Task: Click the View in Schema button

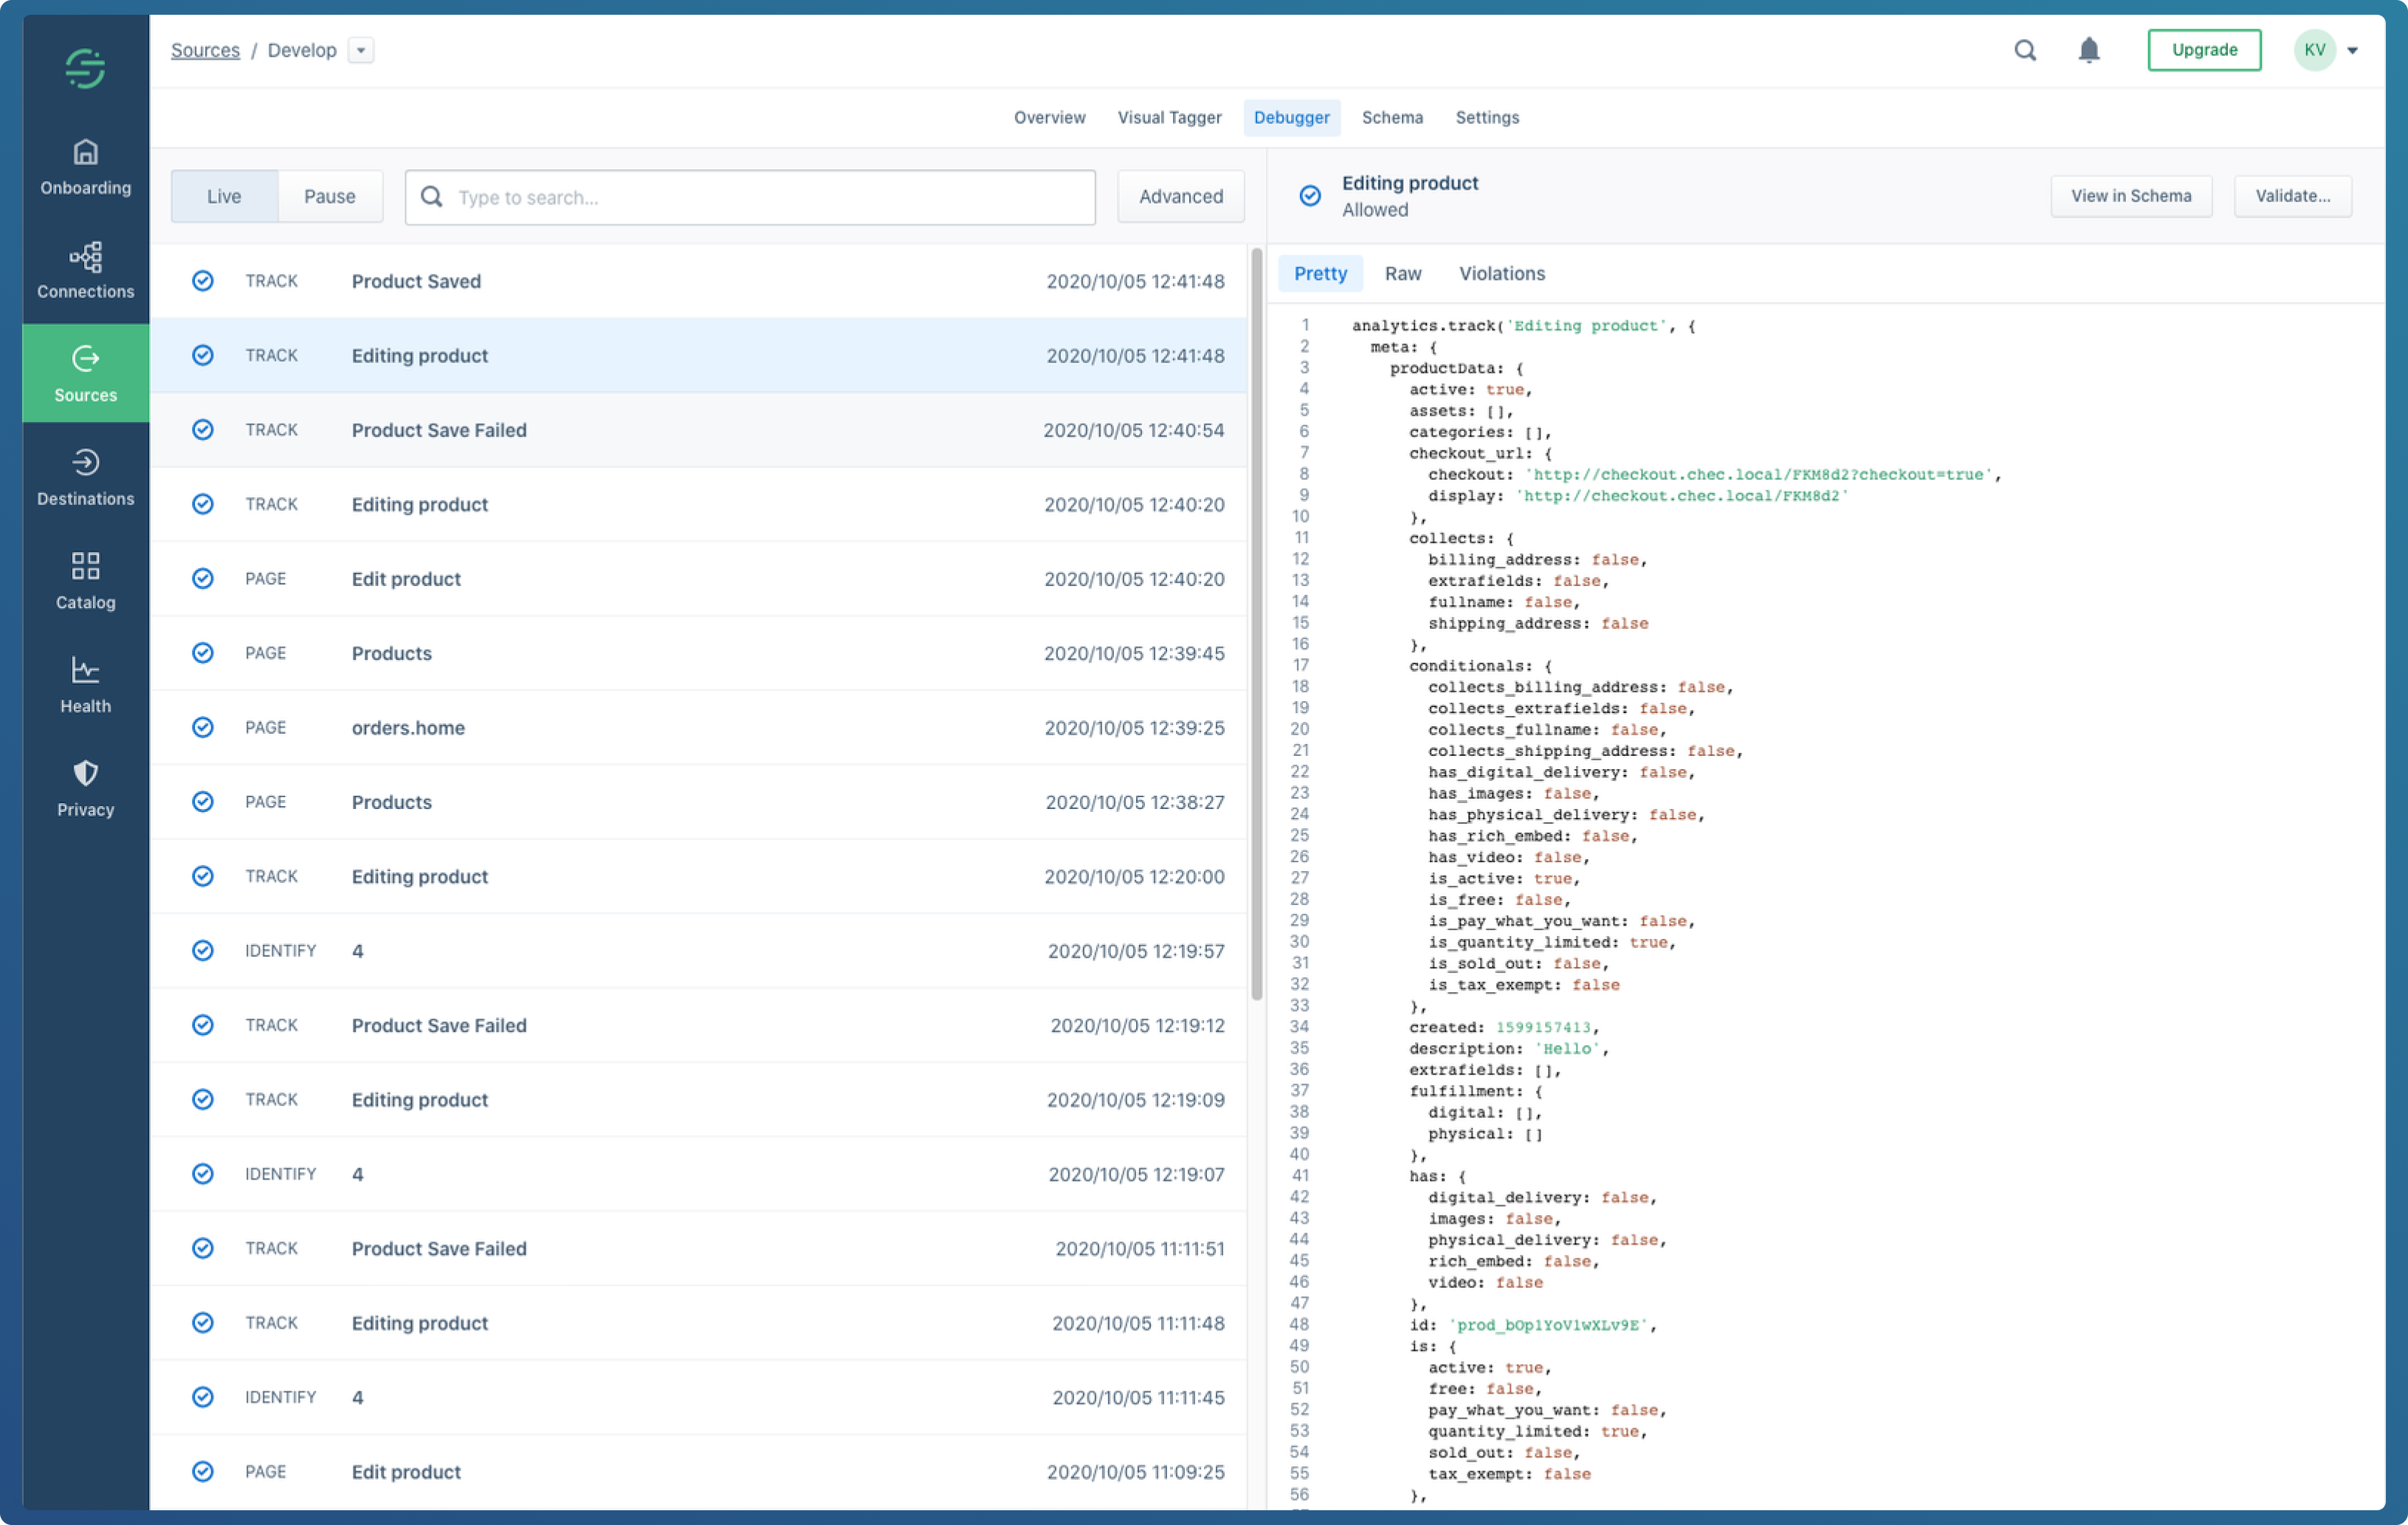Action: click(2130, 196)
